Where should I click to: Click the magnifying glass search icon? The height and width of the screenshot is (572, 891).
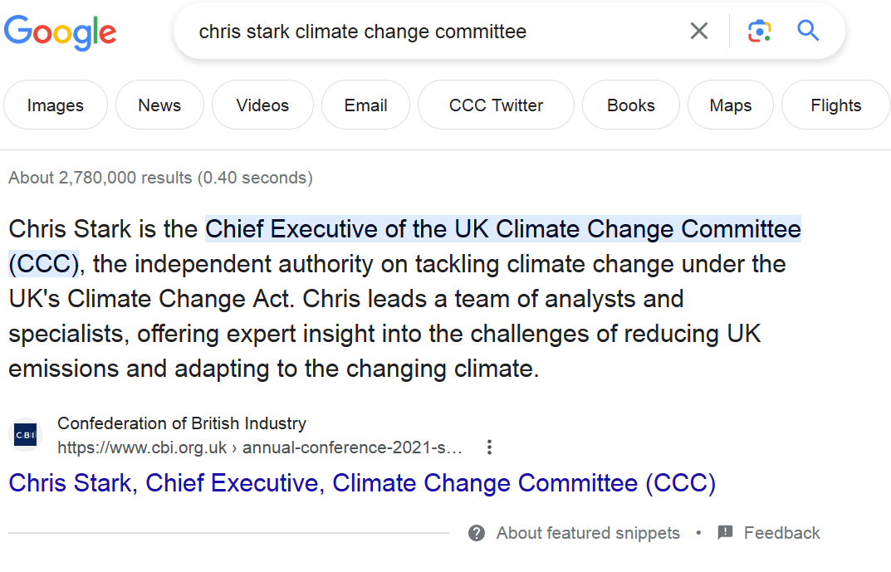(x=808, y=32)
